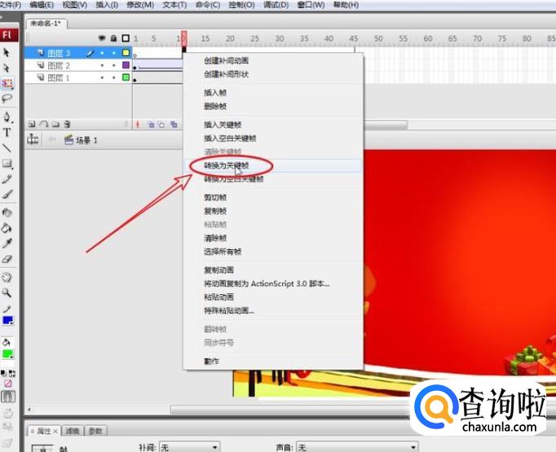Choose 插入空白关键帧 in context menu
This screenshot has height=452, width=556.
[x=272, y=138]
